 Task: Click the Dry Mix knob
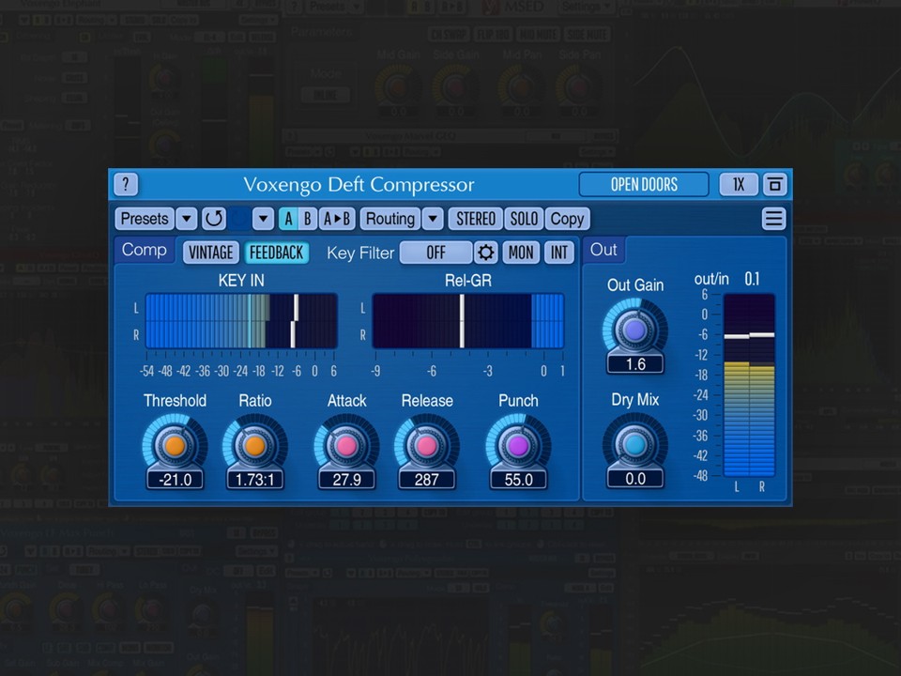click(x=635, y=444)
